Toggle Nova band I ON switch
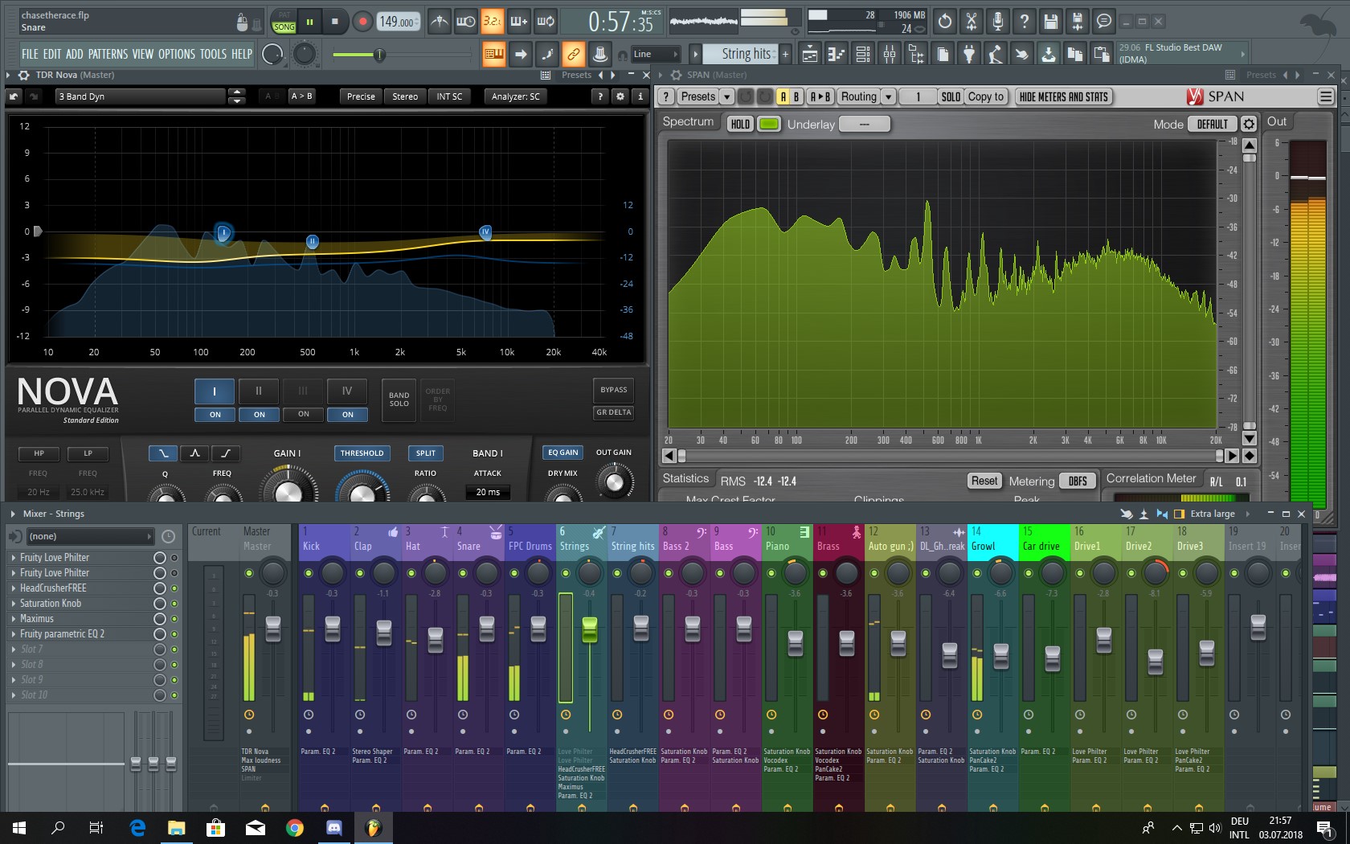Viewport: 1350px width, 844px height. point(215,415)
